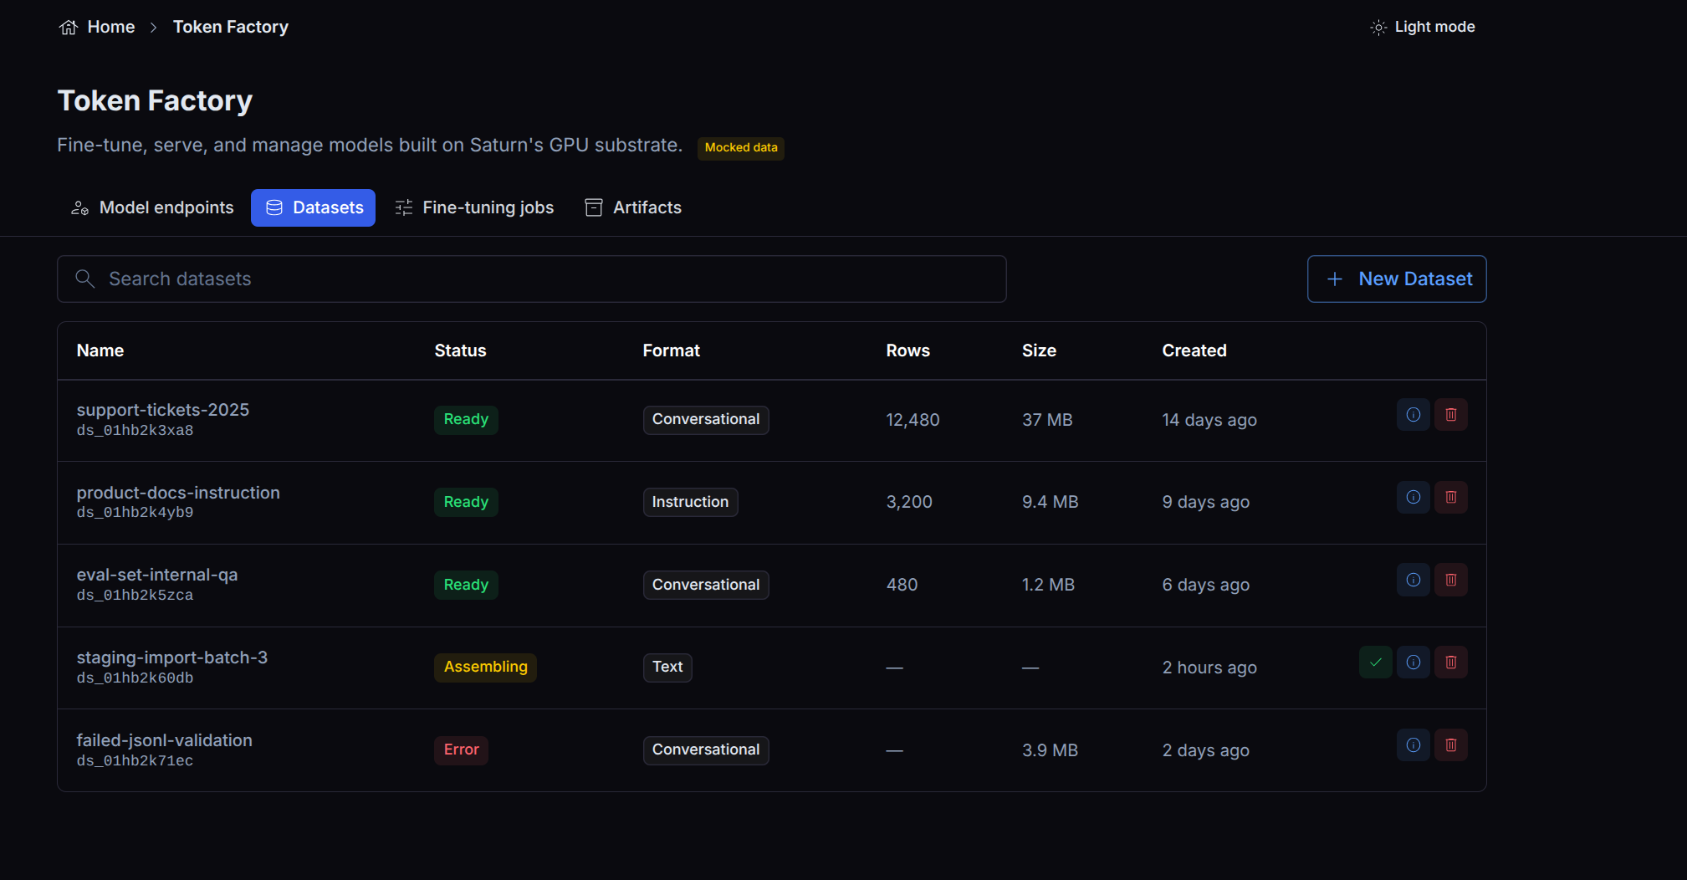This screenshot has width=1687, height=880.
Task: Delete the staging-import-batch-3 dataset
Action: [1450, 663]
